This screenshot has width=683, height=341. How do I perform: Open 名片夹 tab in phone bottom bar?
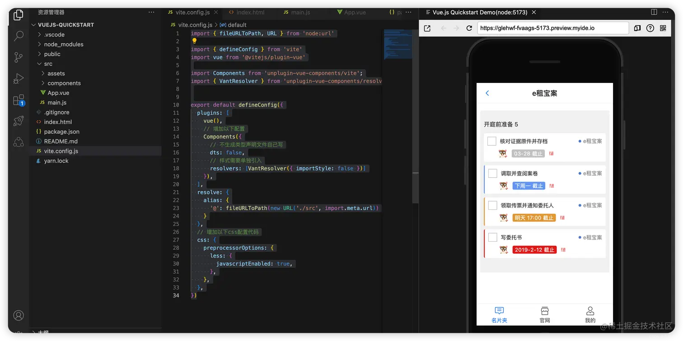499,315
